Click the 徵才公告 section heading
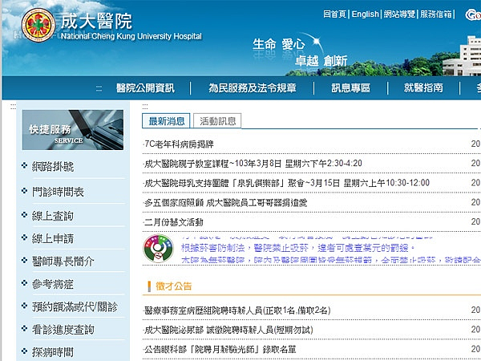 (174, 286)
